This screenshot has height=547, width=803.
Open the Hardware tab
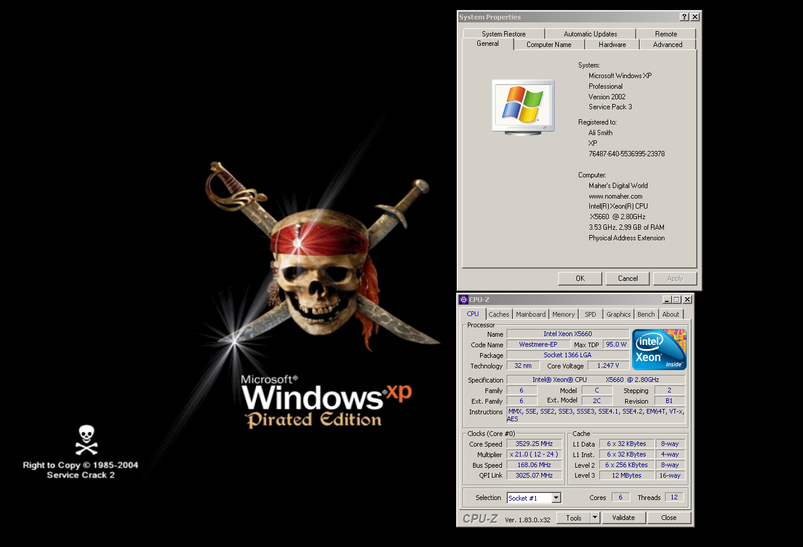[x=612, y=45]
